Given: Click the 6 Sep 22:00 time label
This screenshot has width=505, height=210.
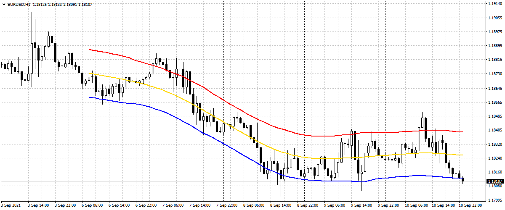Looking at the screenshot, I should (147, 206).
